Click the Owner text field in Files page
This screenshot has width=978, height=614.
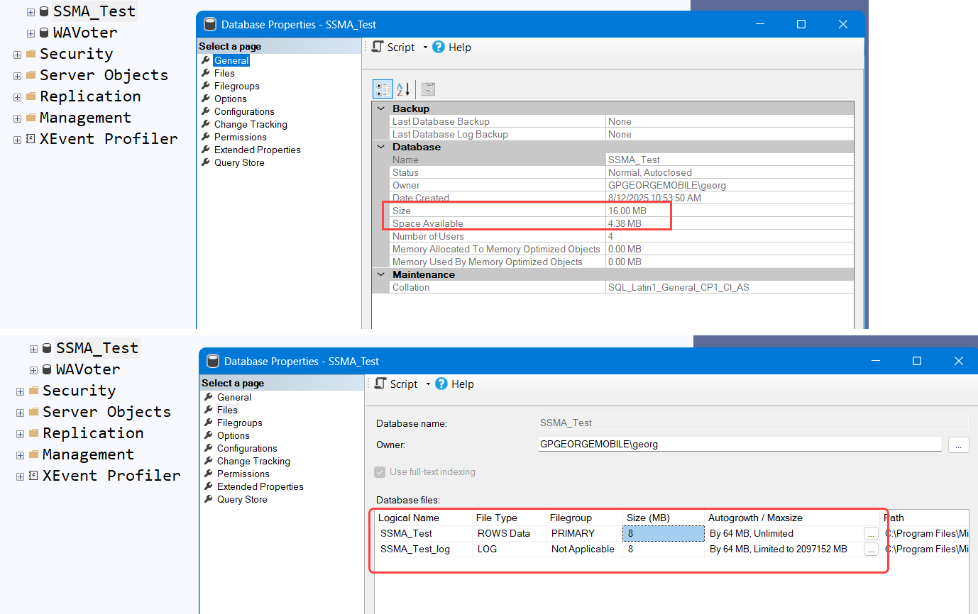pyautogui.click(x=739, y=445)
